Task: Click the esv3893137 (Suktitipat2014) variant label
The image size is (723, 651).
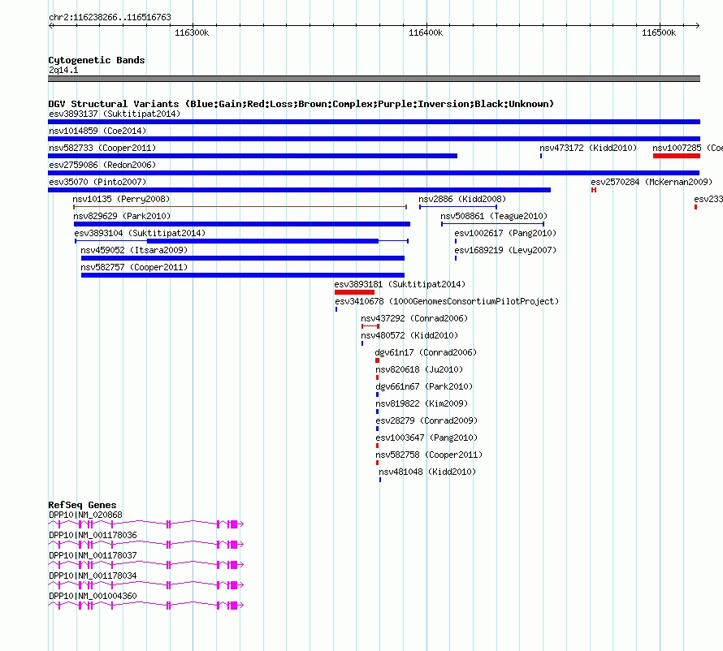Action: point(115,114)
